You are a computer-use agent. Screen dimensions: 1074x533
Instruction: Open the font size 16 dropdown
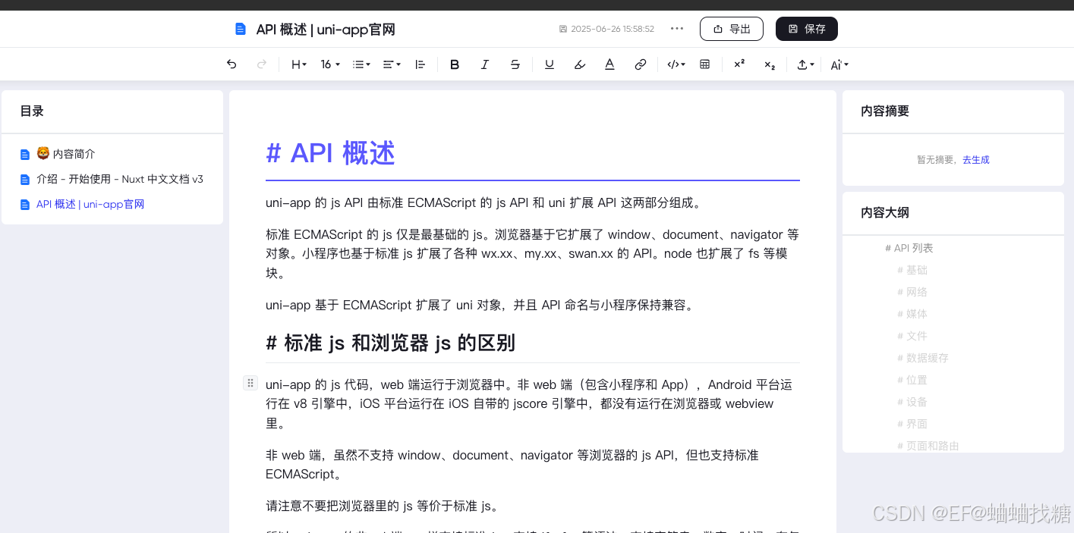[330, 64]
